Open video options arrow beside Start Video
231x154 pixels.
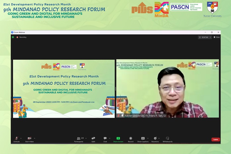coord(35,138)
